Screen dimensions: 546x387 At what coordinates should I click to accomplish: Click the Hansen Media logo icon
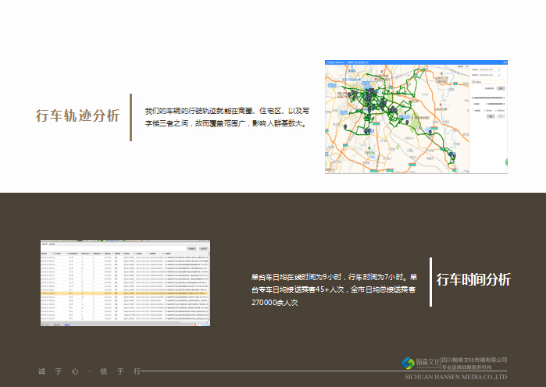pos(407,363)
